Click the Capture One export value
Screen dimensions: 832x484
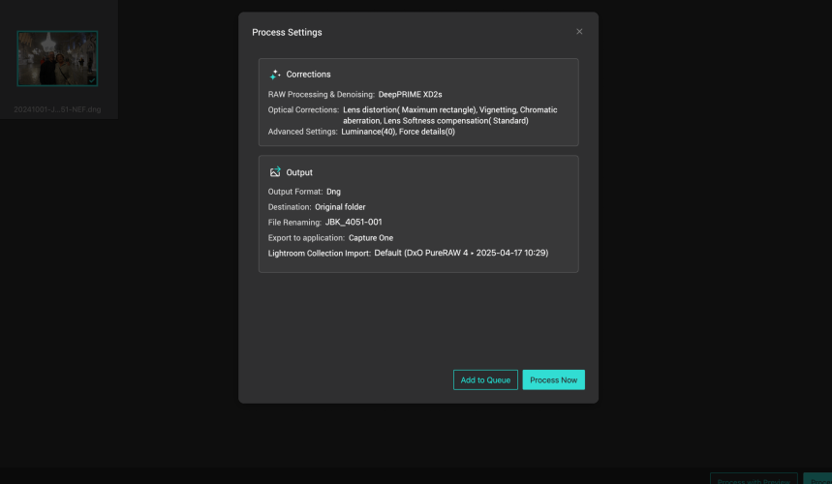371,238
